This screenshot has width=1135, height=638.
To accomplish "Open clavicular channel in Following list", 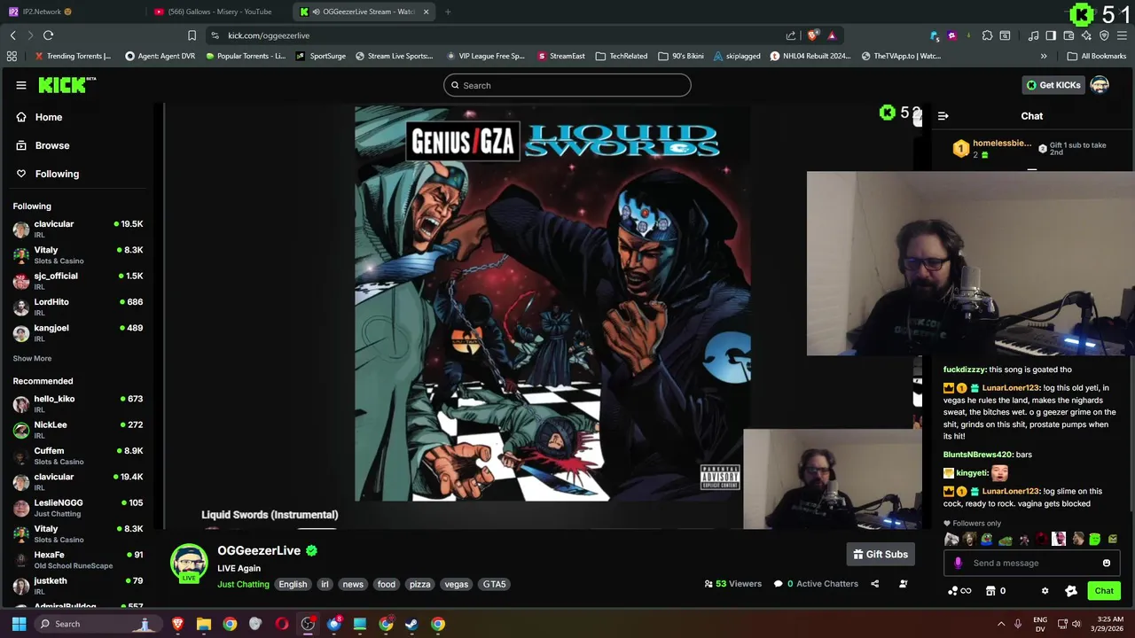I will click(x=78, y=229).
